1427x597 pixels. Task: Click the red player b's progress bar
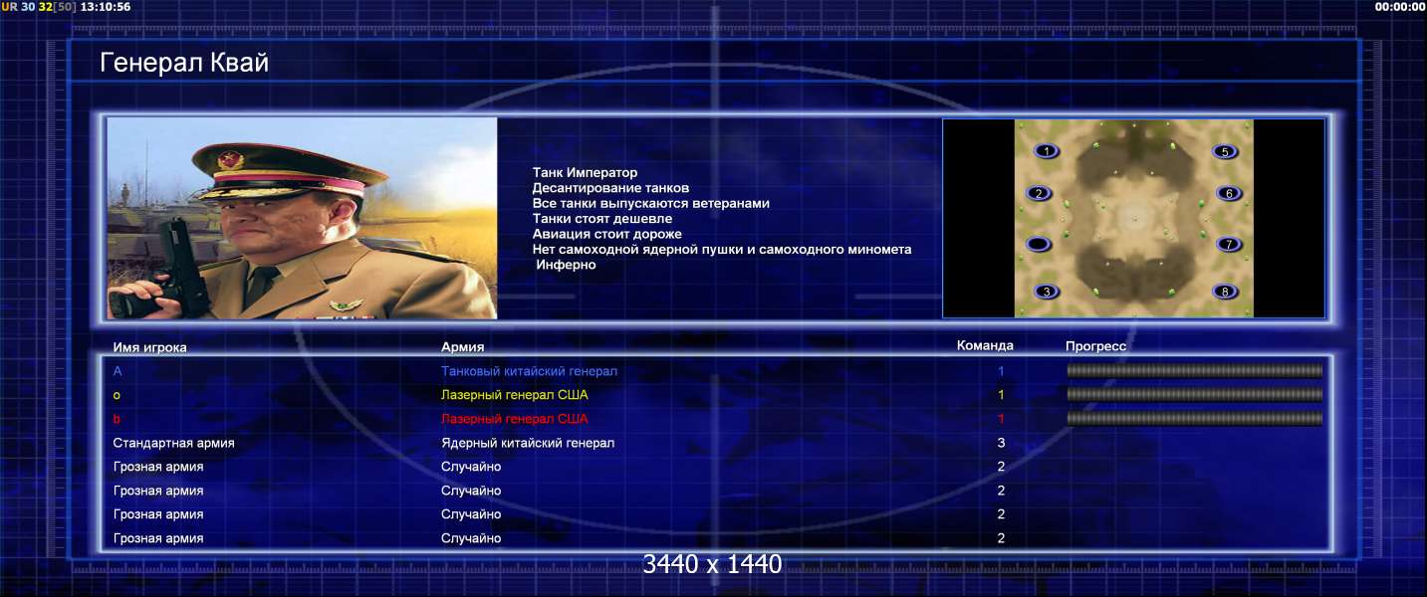tap(1195, 419)
